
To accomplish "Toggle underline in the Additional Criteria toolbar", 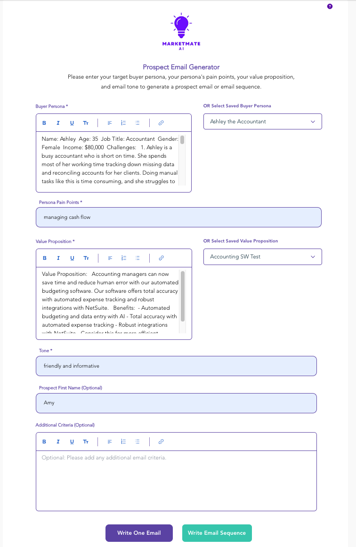I will pos(72,442).
